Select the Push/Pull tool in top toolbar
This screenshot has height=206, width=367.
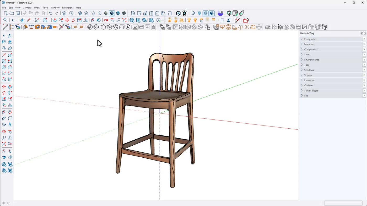(55, 20)
